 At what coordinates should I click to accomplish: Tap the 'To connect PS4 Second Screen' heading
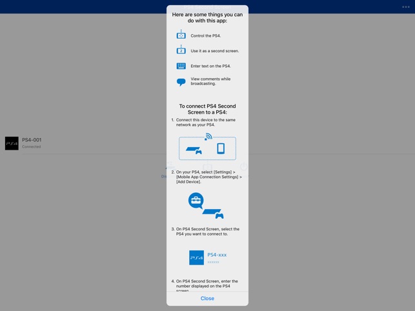click(x=207, y=109)
